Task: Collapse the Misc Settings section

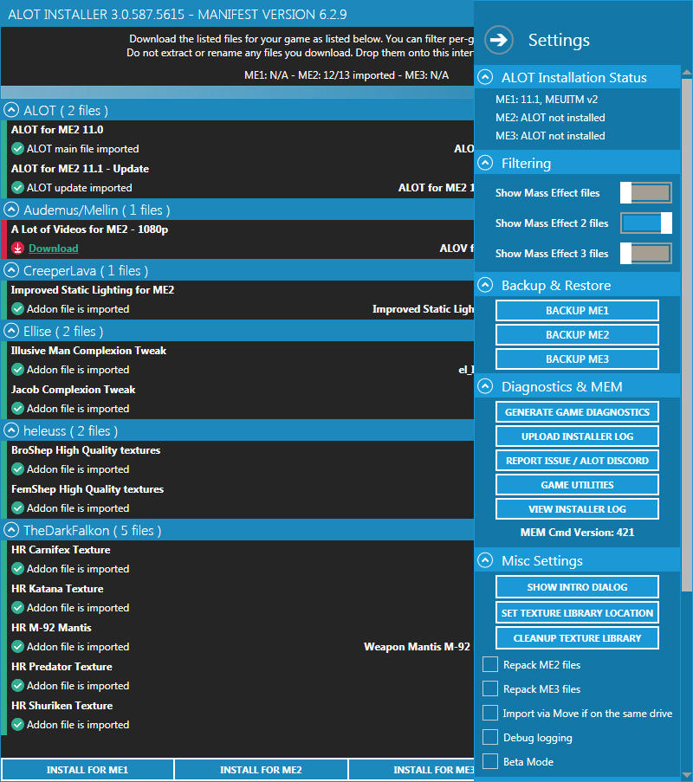Action: coord(485,560)
